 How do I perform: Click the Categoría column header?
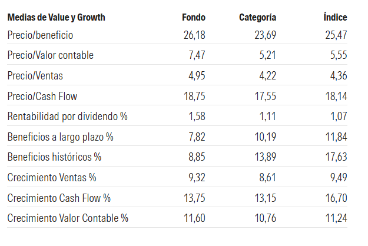pos(257,18)
